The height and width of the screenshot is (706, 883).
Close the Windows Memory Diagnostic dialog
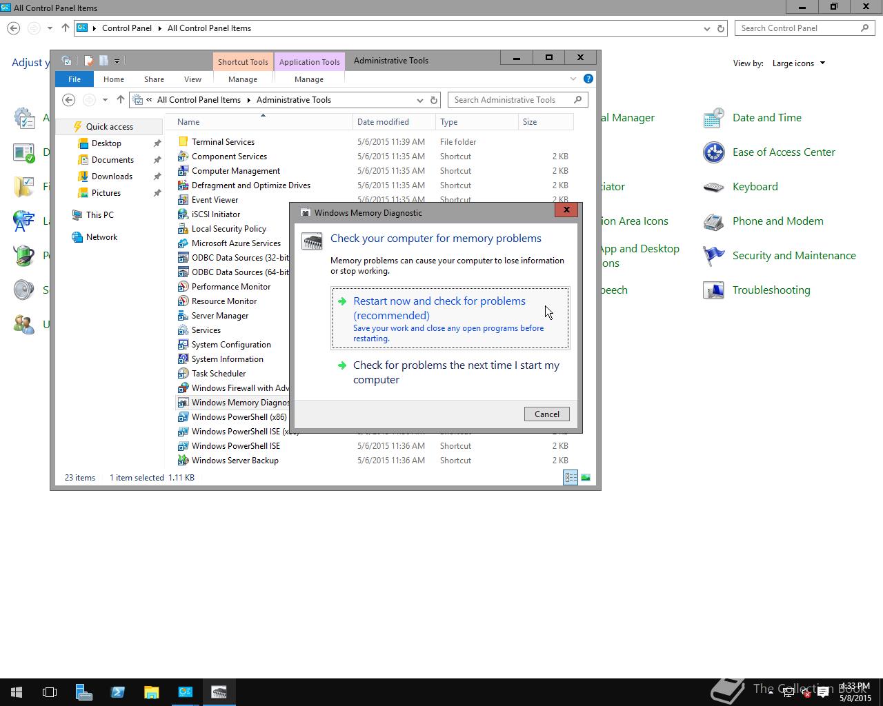pyautogui.click(x=566, y=210)
